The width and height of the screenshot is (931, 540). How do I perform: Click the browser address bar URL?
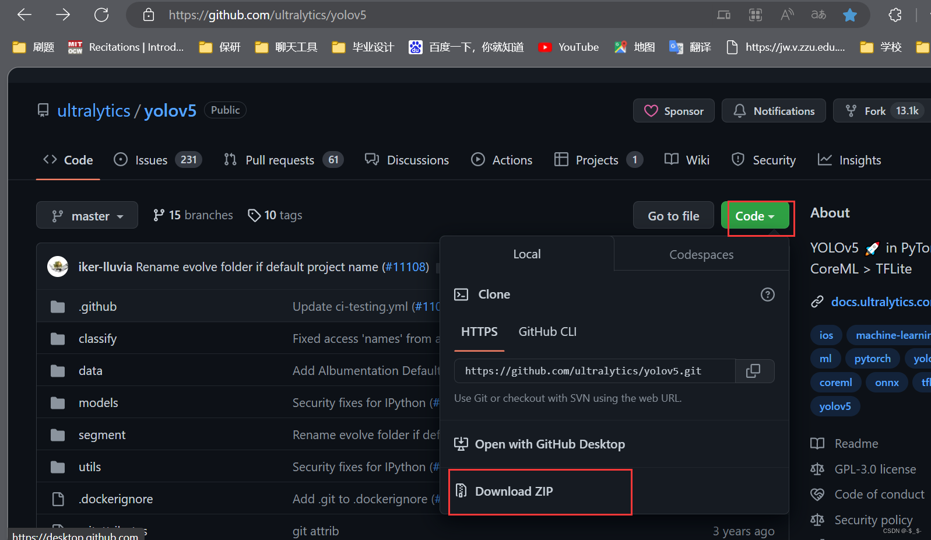click(268, 15)
